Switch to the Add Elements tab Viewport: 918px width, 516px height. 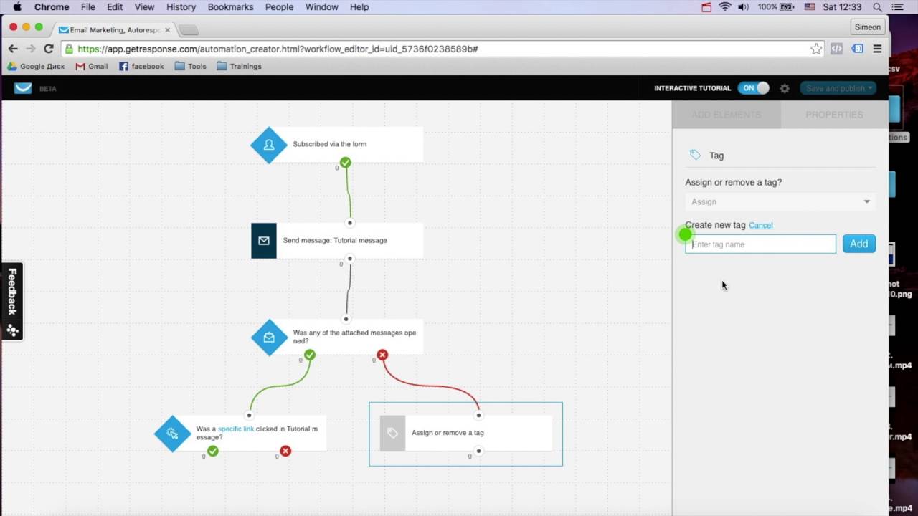tap(727, 115)
